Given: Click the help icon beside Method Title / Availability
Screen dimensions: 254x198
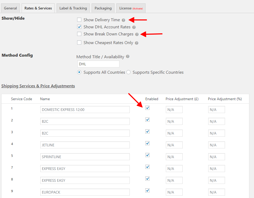Looking at the screenshot, I should click(128, 57).
